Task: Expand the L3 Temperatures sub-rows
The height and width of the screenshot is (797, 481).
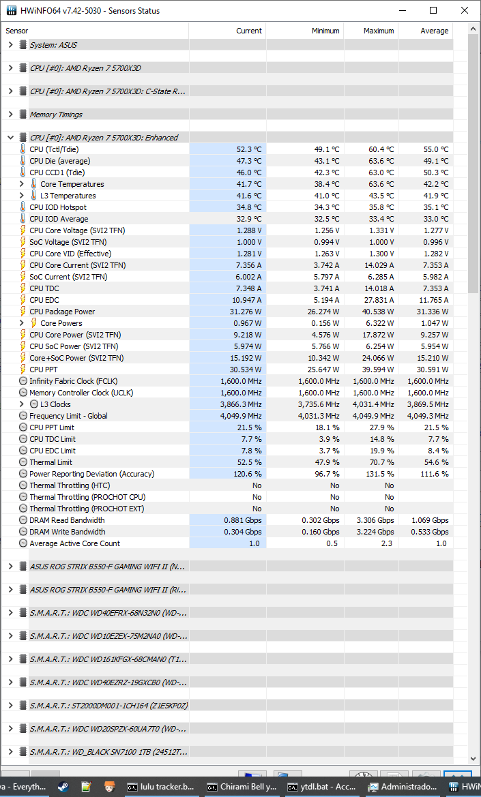Action: coord(21,195)
